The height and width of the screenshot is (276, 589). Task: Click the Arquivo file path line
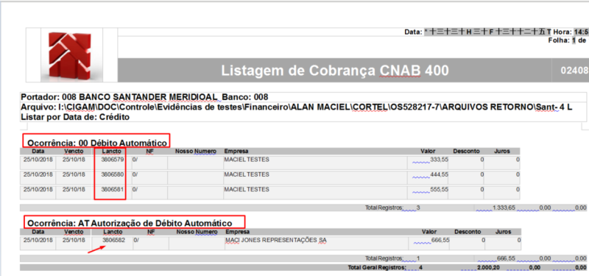pos(297,107)
